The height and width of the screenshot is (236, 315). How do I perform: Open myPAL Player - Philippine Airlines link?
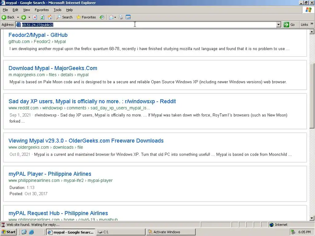50,174
